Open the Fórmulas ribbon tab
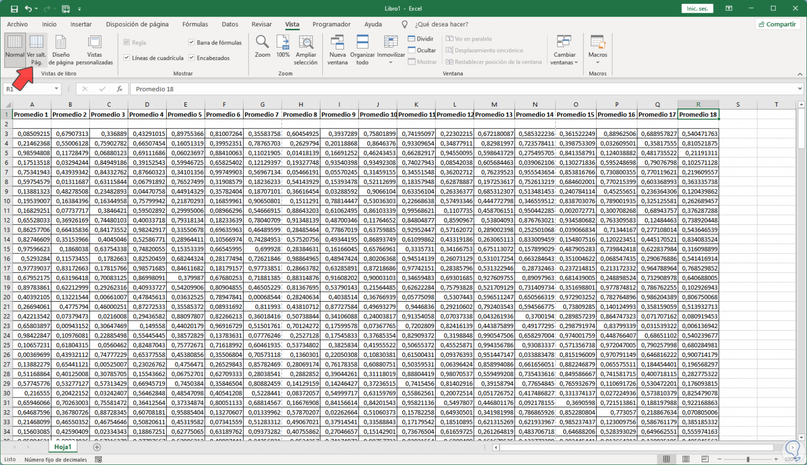The width and height of the screenshot is (807, 465). [195, 24]
